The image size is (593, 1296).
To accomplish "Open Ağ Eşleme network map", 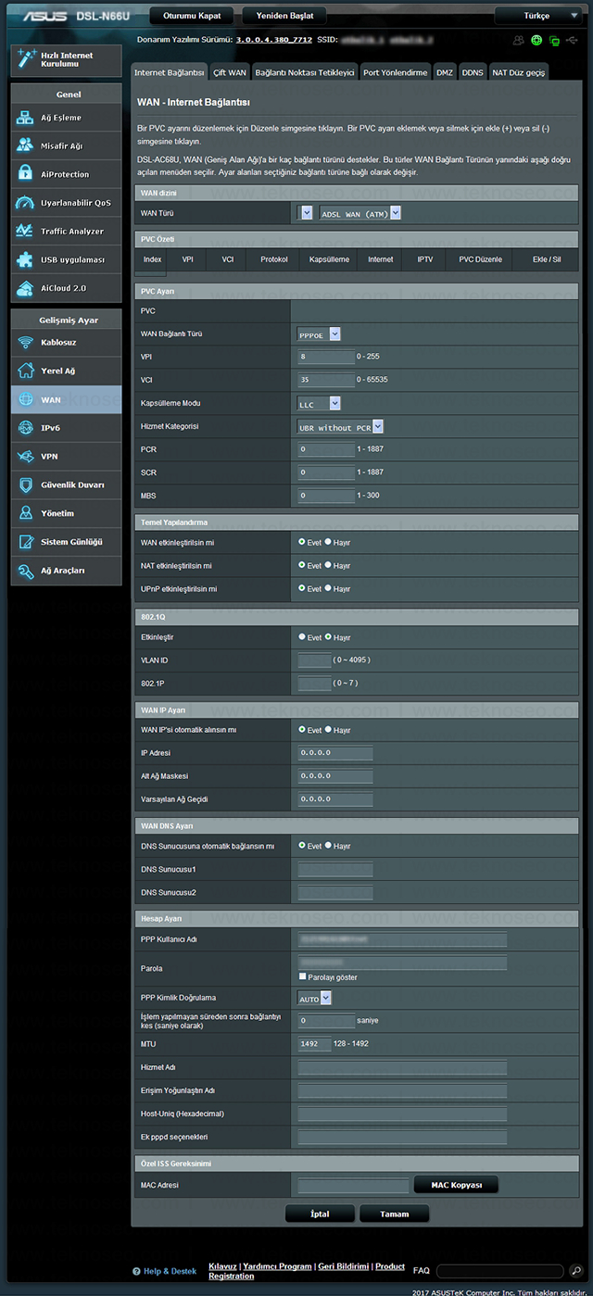I will coord(66,118).
